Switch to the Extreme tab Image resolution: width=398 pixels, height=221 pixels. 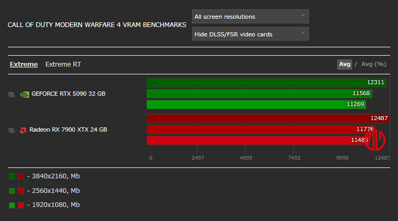23,64
